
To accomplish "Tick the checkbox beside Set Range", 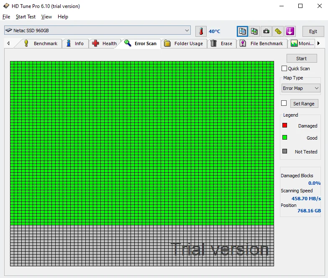I will point(284,103).
